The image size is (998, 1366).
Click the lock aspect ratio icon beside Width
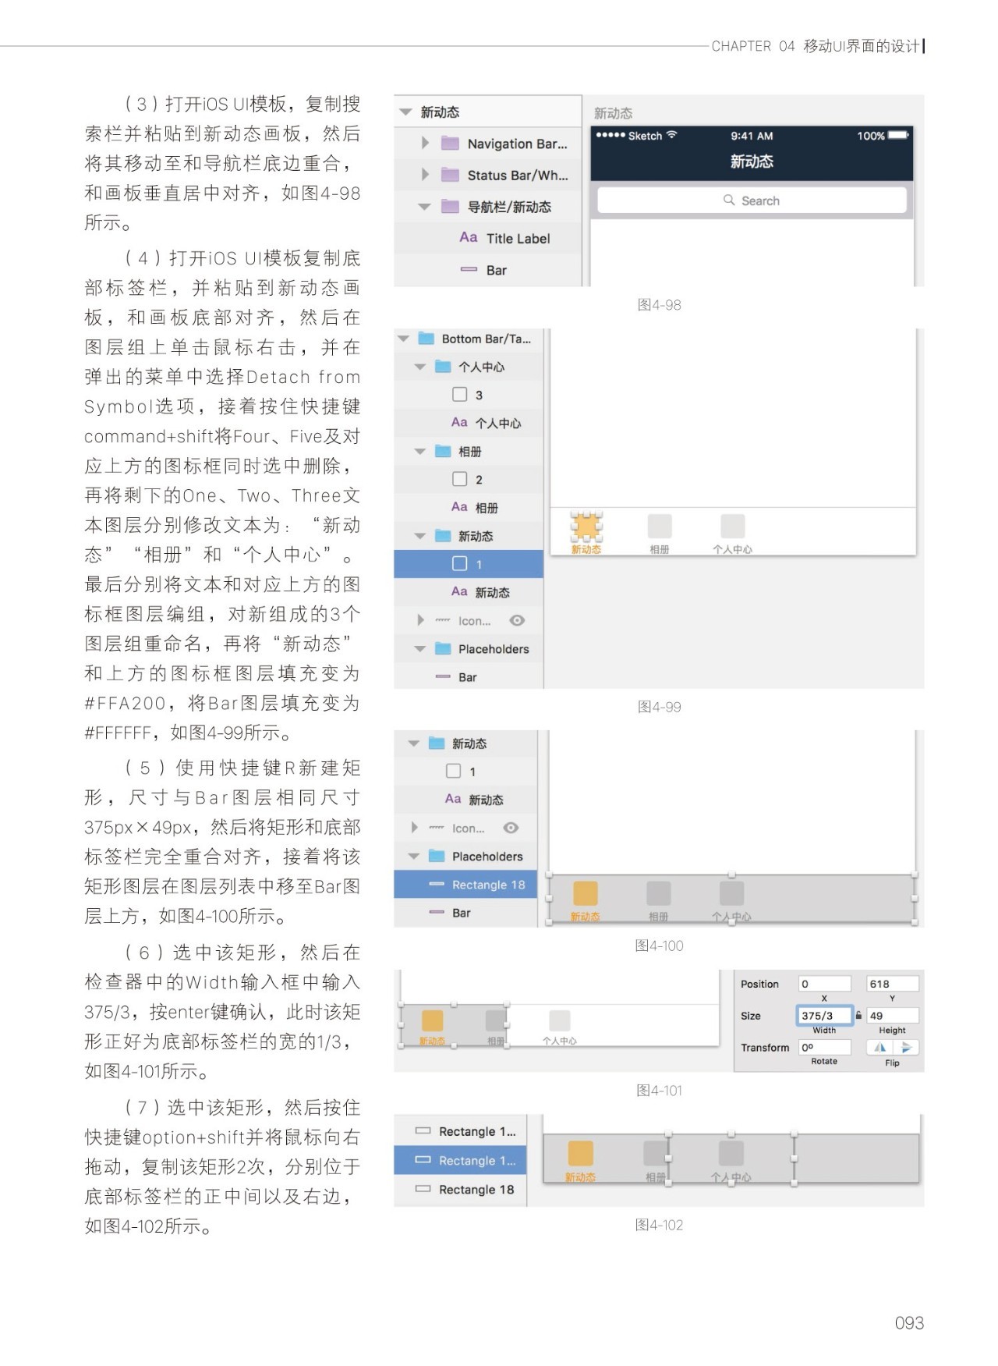[858, 1015]
